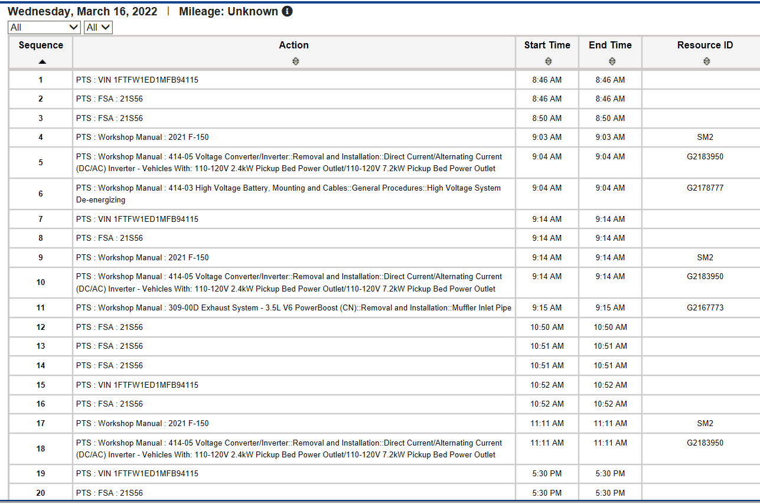760x504 pixels.
Task: Select the 414-05 Voltage Converter action in sequence 5
Action: pos(289,162)
